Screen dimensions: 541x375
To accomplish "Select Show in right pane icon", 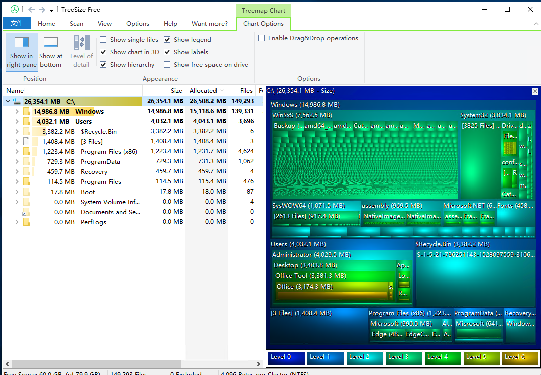I will coord(22,52).
